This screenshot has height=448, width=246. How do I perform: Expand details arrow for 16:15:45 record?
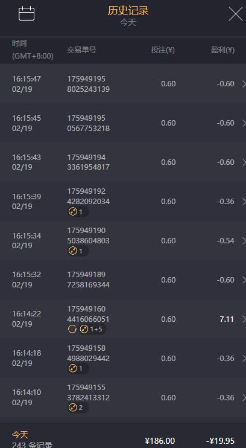coord(244,123)
